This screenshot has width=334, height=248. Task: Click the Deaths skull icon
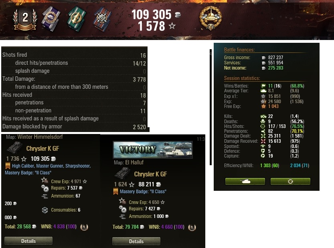[263, 121]
